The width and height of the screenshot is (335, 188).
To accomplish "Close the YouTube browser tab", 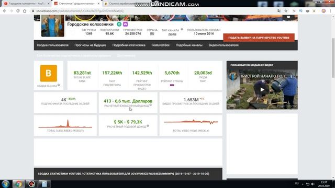I will tap(49, 4).
